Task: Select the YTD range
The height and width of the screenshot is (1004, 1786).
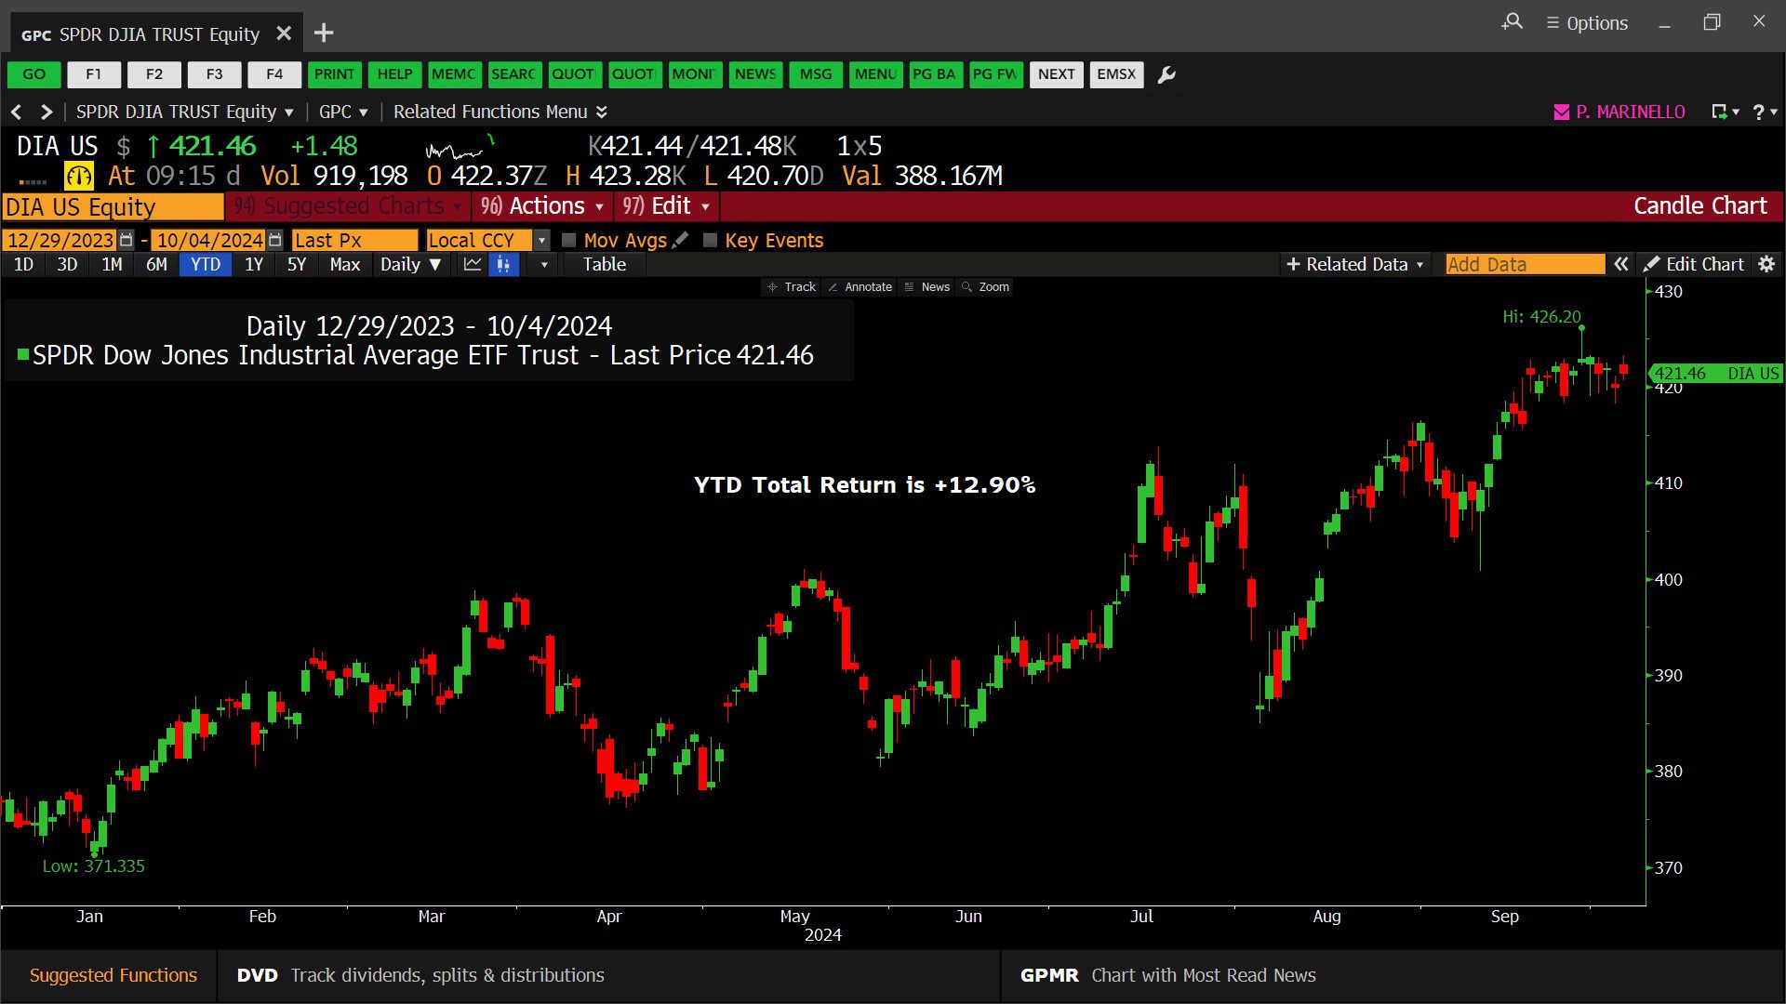Action: point(206,264)
